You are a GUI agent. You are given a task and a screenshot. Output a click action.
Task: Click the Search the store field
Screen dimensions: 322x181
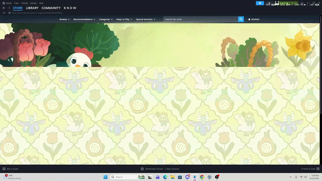pos(201,19)
